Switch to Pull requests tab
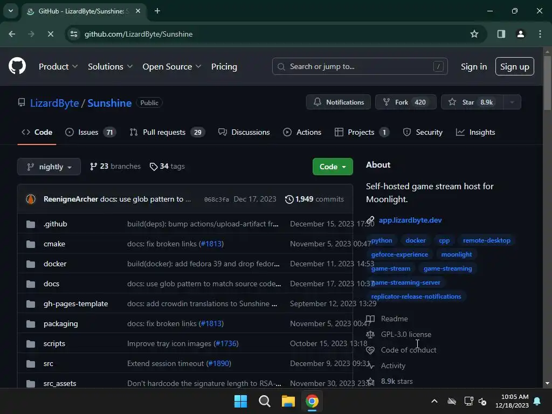 (x=167, y=133)
